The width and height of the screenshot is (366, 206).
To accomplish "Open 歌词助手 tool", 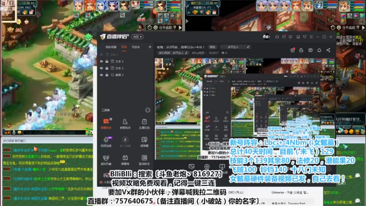I will click(x=144, y=159).
